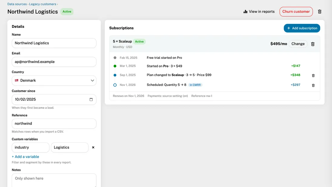Image resolution: width=332 pixels, height=187 pixels.
Task: Click the +$297 amount
Action: click(295, 85)
